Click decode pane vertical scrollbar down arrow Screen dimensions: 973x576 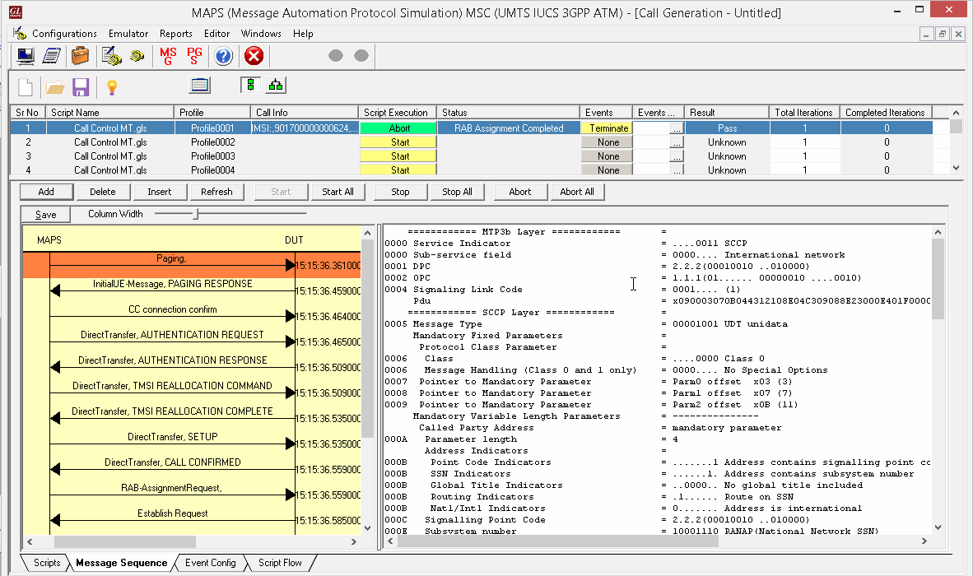coord(938,527)
